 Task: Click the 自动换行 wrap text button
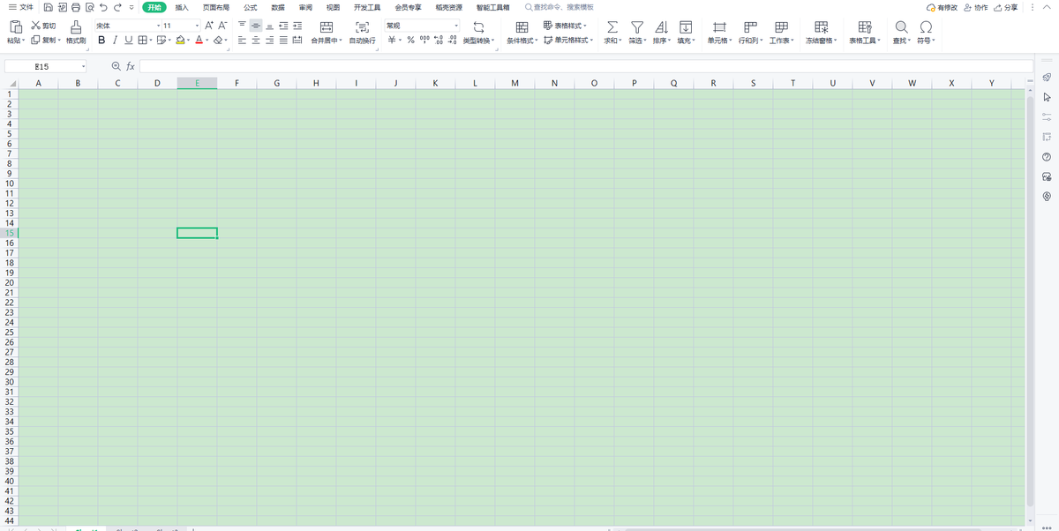point(362,33)
